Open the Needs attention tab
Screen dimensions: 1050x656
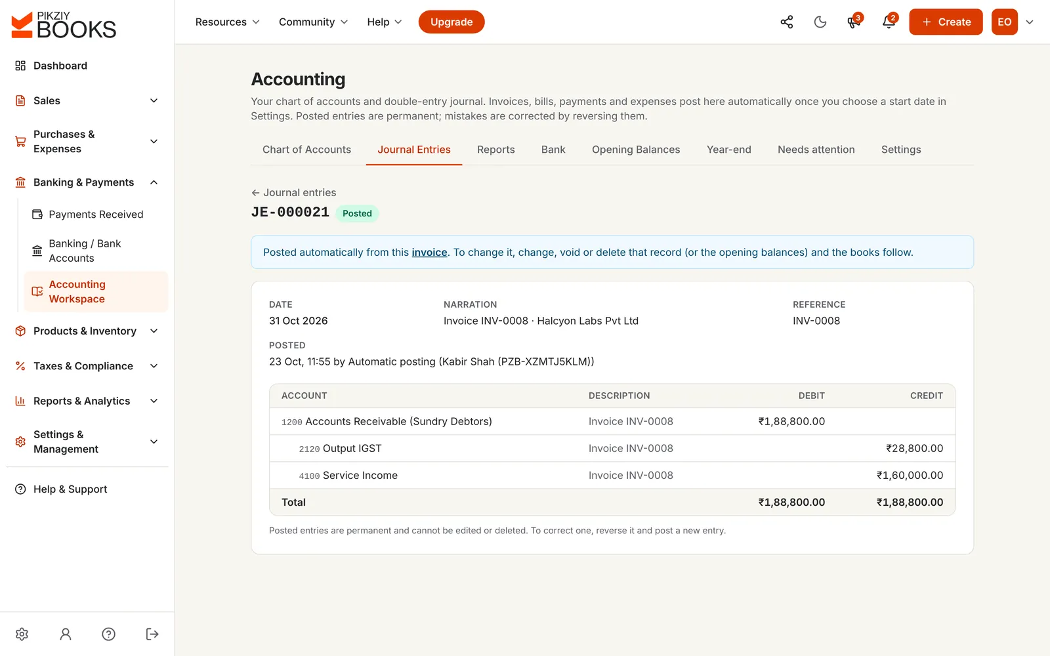816,150
